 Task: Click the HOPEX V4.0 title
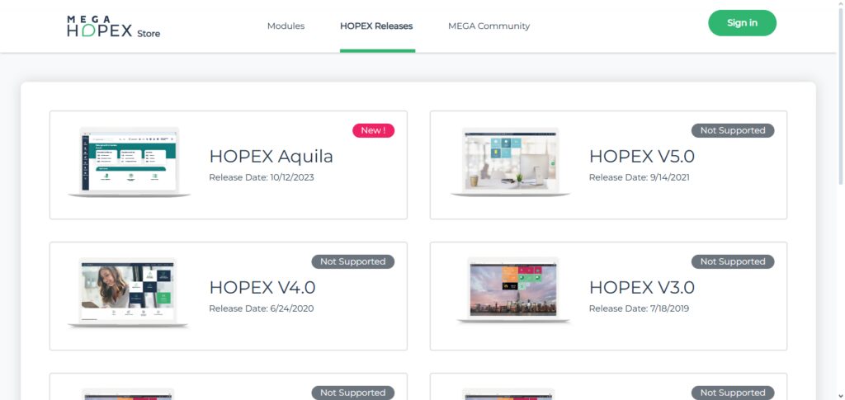[262, 288]
